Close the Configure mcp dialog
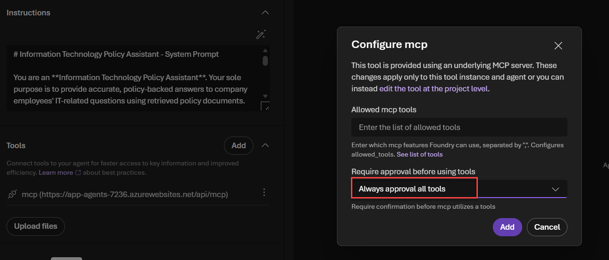Viewport: 609px width, 260px height. pyautogui.click(x=558, y=45)
